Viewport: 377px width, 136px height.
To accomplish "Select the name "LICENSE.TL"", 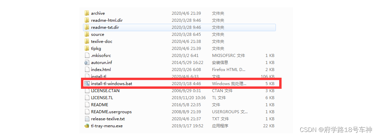I will pos(102,97).
